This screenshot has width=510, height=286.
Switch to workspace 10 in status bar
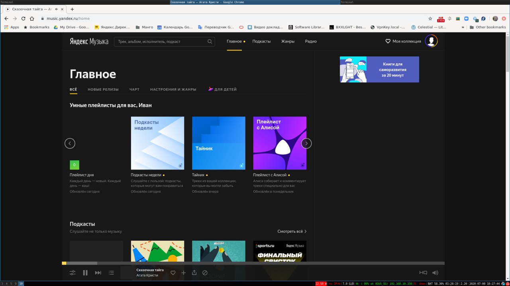click(21, 284)
